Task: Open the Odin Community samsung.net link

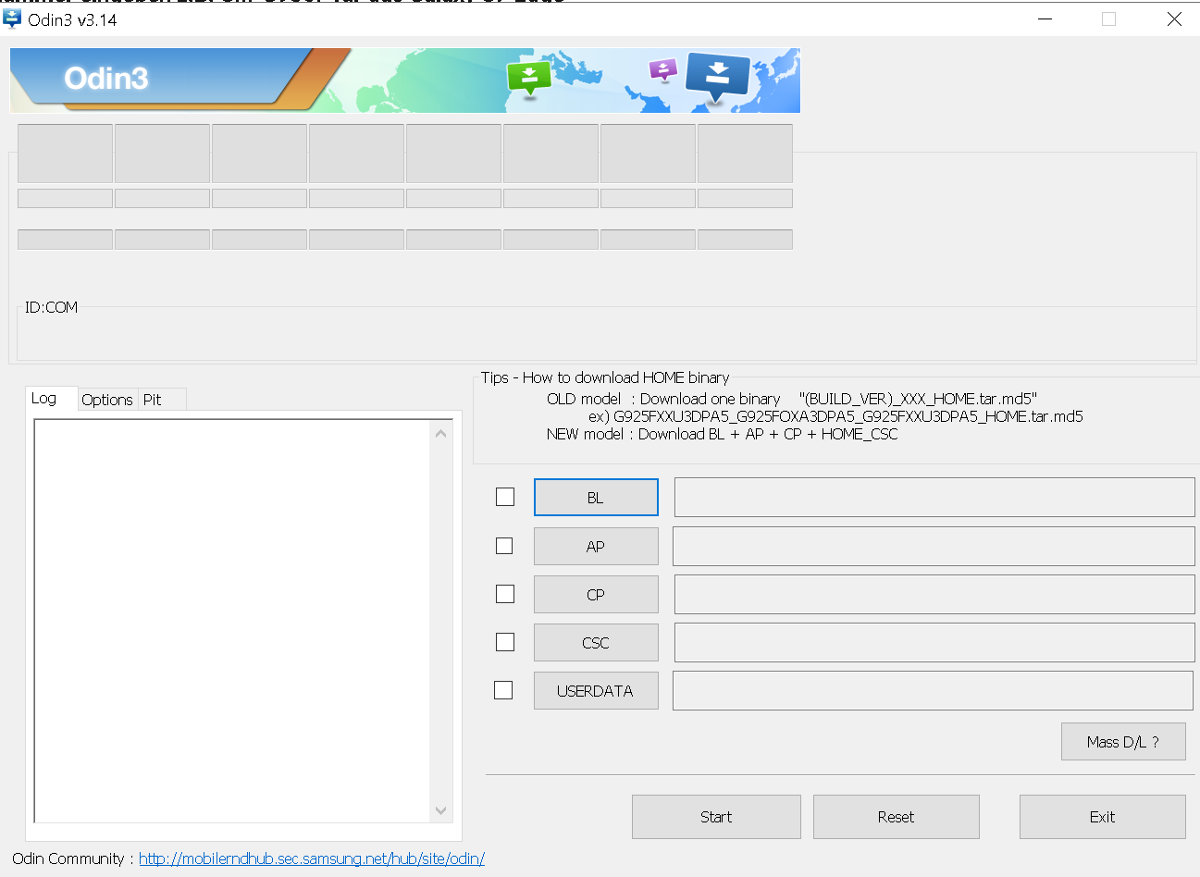Action: point(312,858)
